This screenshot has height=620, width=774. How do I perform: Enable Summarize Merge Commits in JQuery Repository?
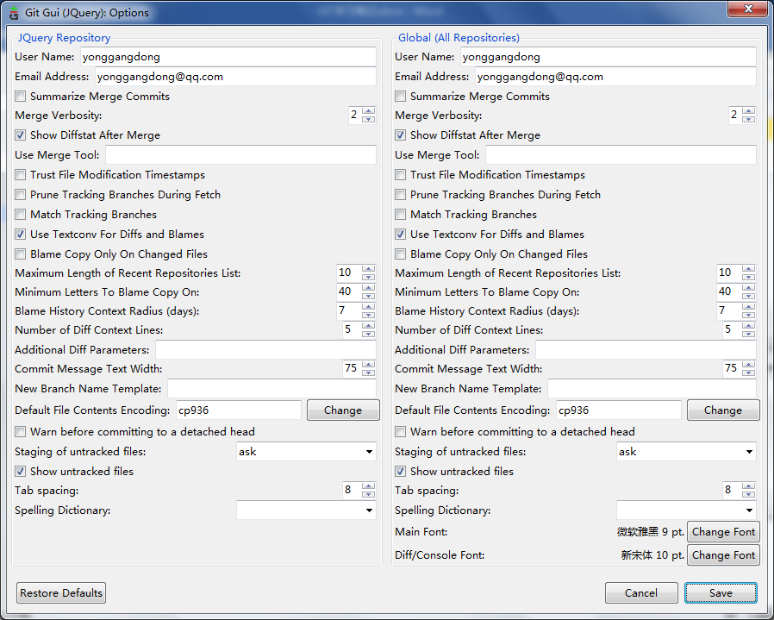click(x=20, y=97)
